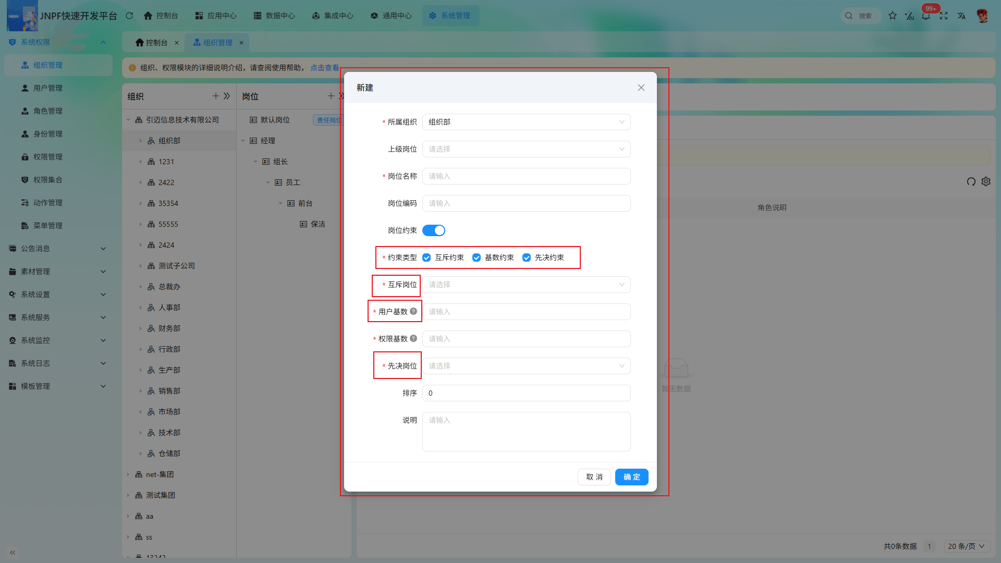Open the 控制台 top menu
The height and width of the screenshot is (563, 1001).
tap(161, 16)
